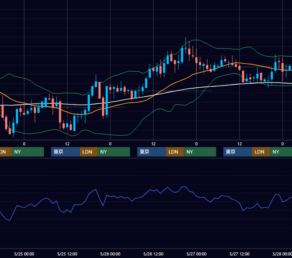Viewport: 292px width, 258px height.
Task: Select NY session block spanning 5/27 00:00
Action: coord(200,152)
